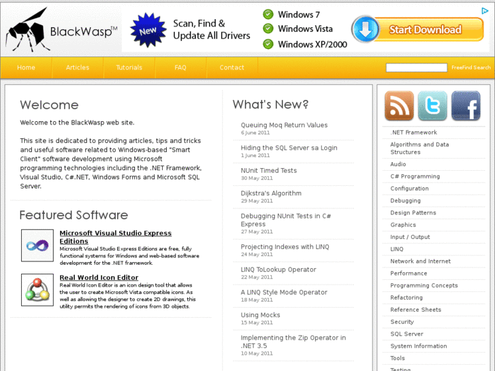Click the AdChoices icon in the ad corner
This screenshot has height=371, width=495.
pyautogui.click(x=485, y=11)
